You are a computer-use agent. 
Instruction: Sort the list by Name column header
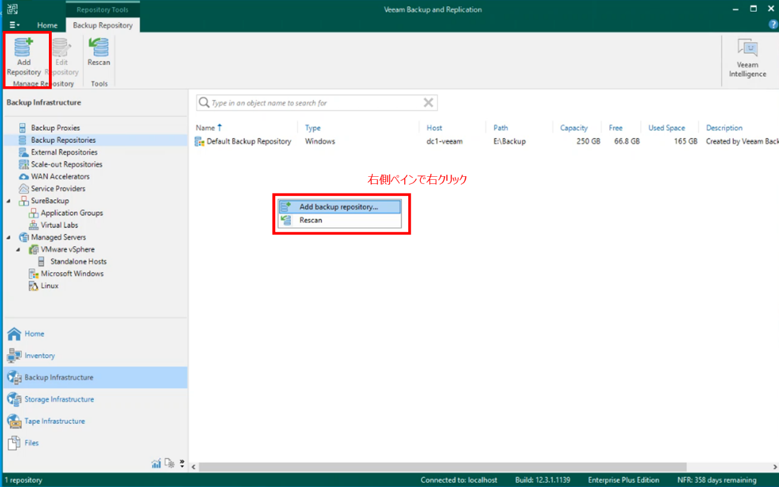(206, 128)
